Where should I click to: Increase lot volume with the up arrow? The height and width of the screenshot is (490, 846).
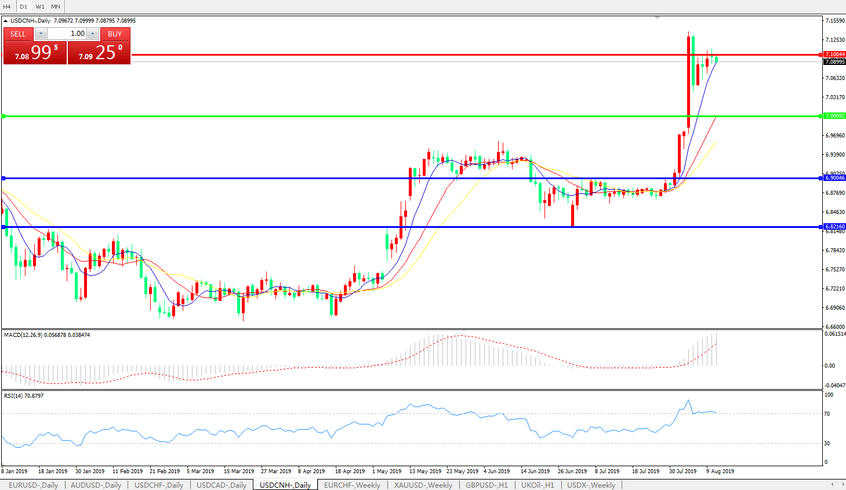93,34
